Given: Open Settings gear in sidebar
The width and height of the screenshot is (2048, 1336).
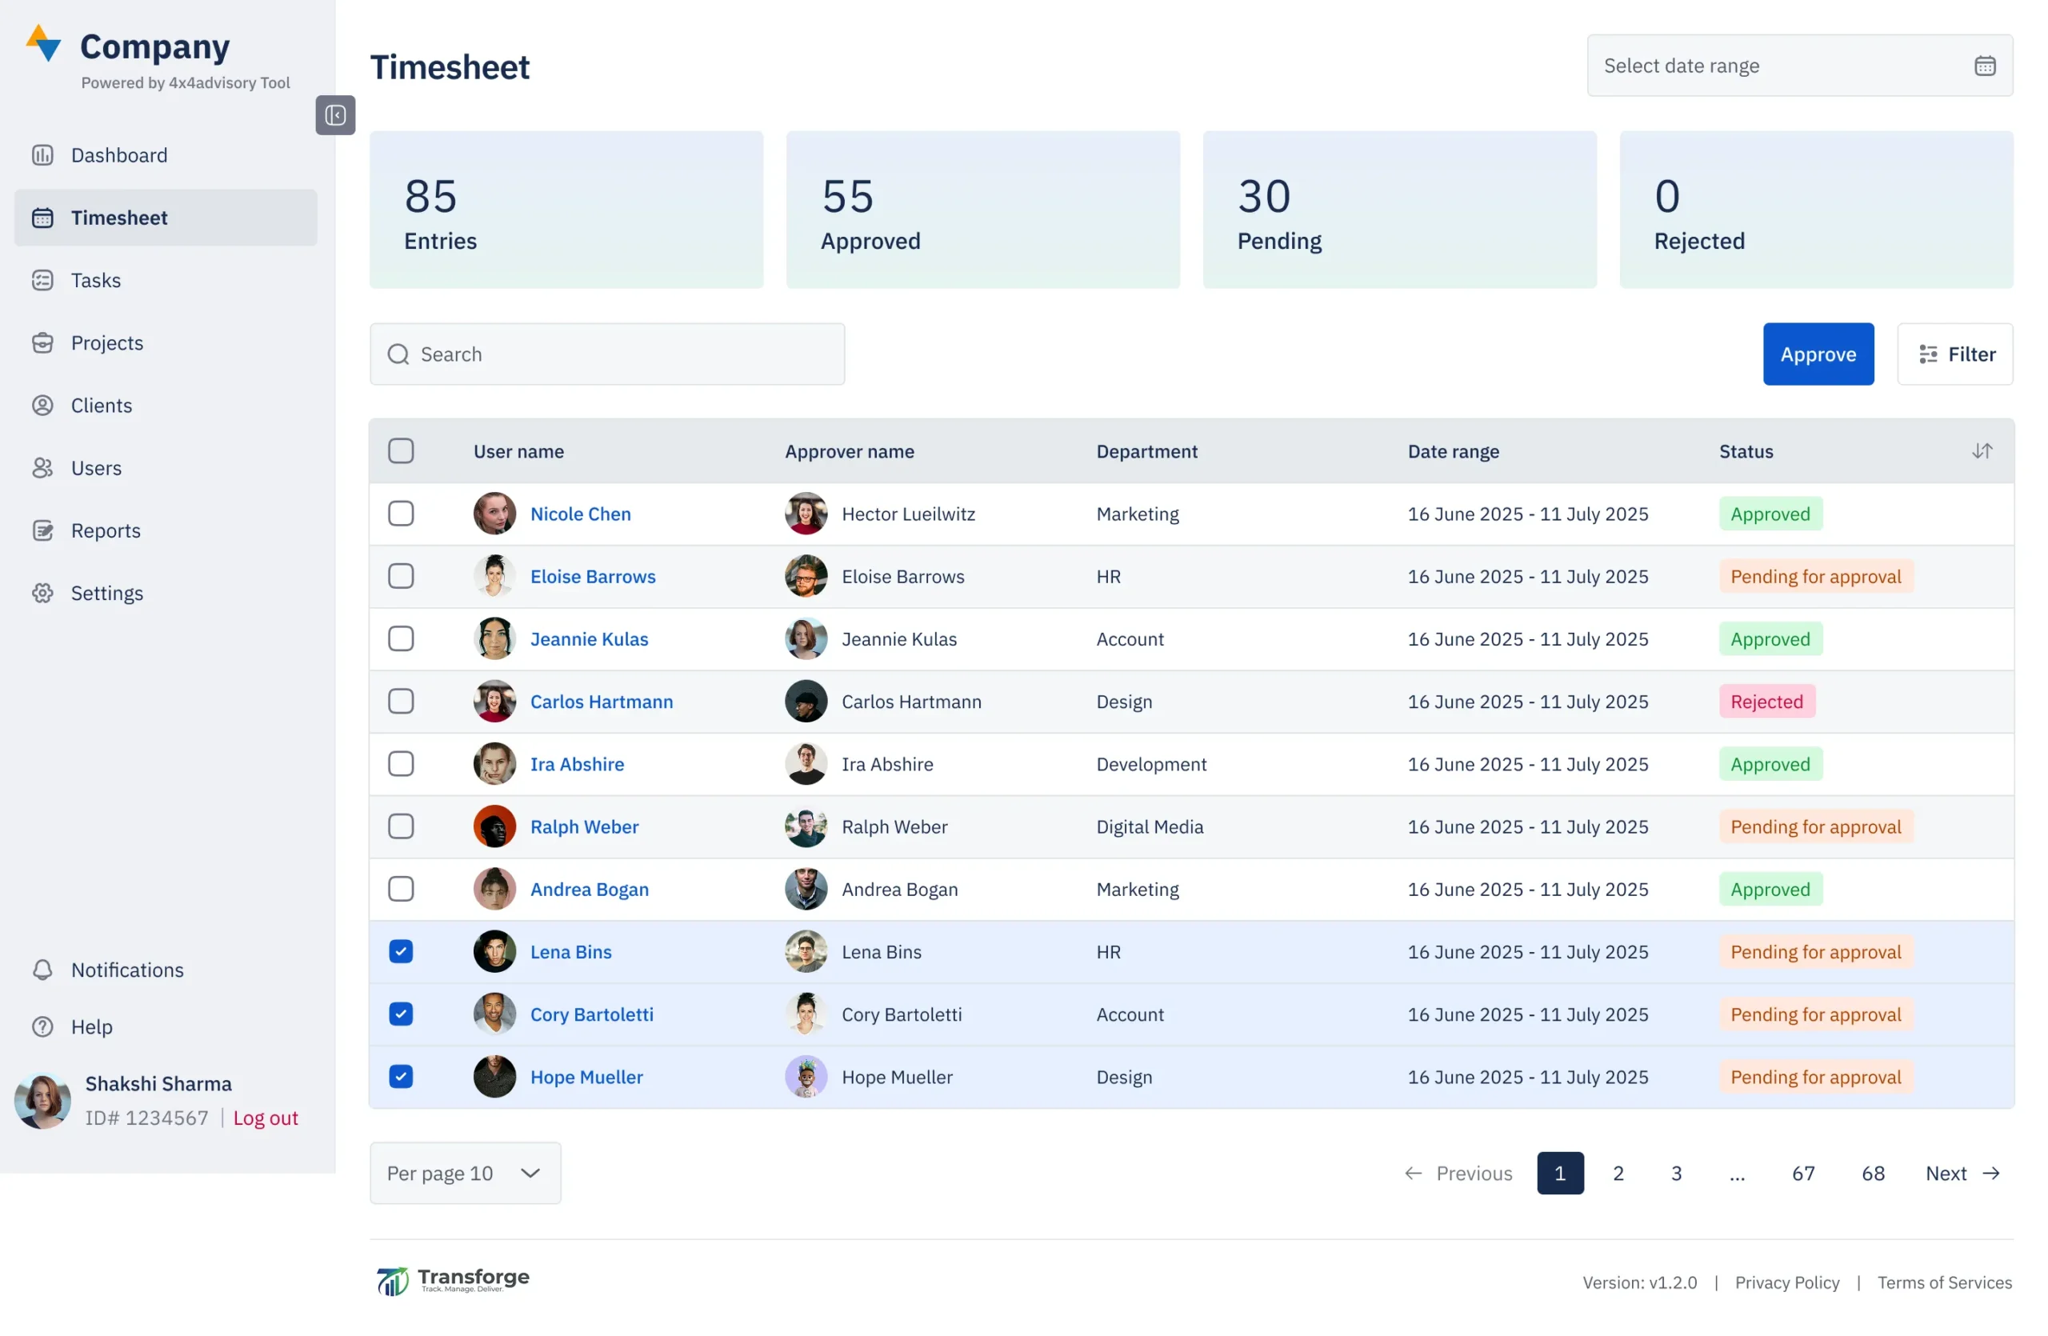Looking at the screenshot, I should (43, 594).
